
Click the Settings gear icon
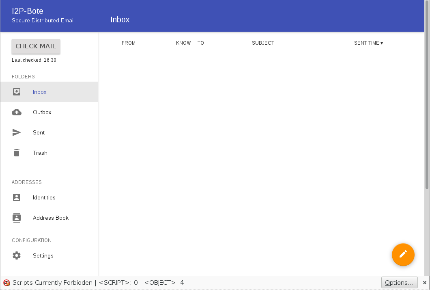[17, 255]
